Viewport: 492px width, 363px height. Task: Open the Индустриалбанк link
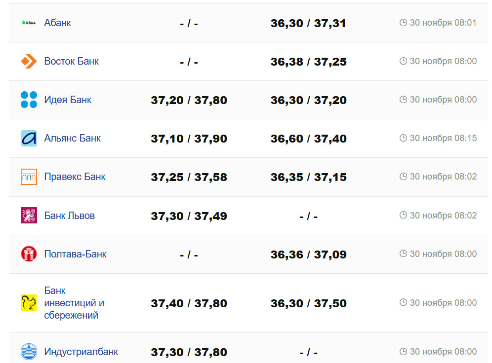pos(81,352)
